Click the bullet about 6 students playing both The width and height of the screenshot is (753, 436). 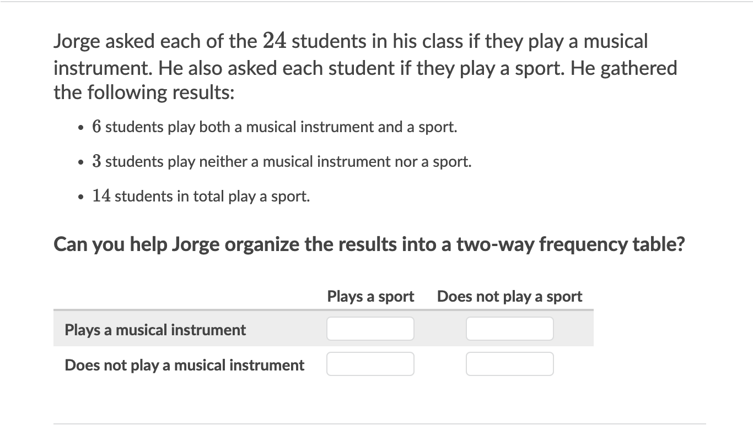pos(275,127)
